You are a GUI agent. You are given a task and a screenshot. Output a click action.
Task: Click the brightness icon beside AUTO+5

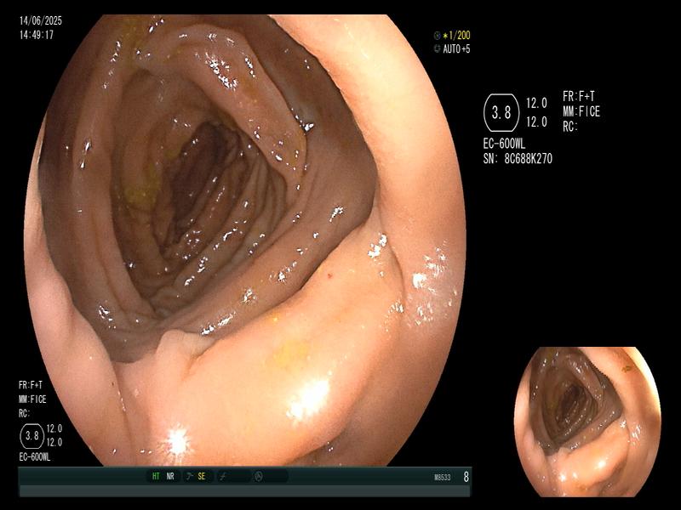[437, 48]
